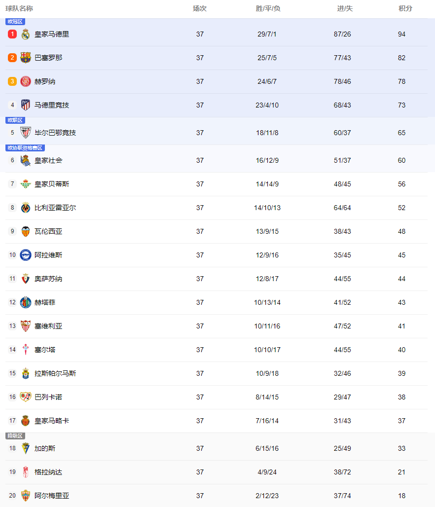Click the Cádiz crest icon
The width and height of the screenshot is (435, 507).
(26, 448)
